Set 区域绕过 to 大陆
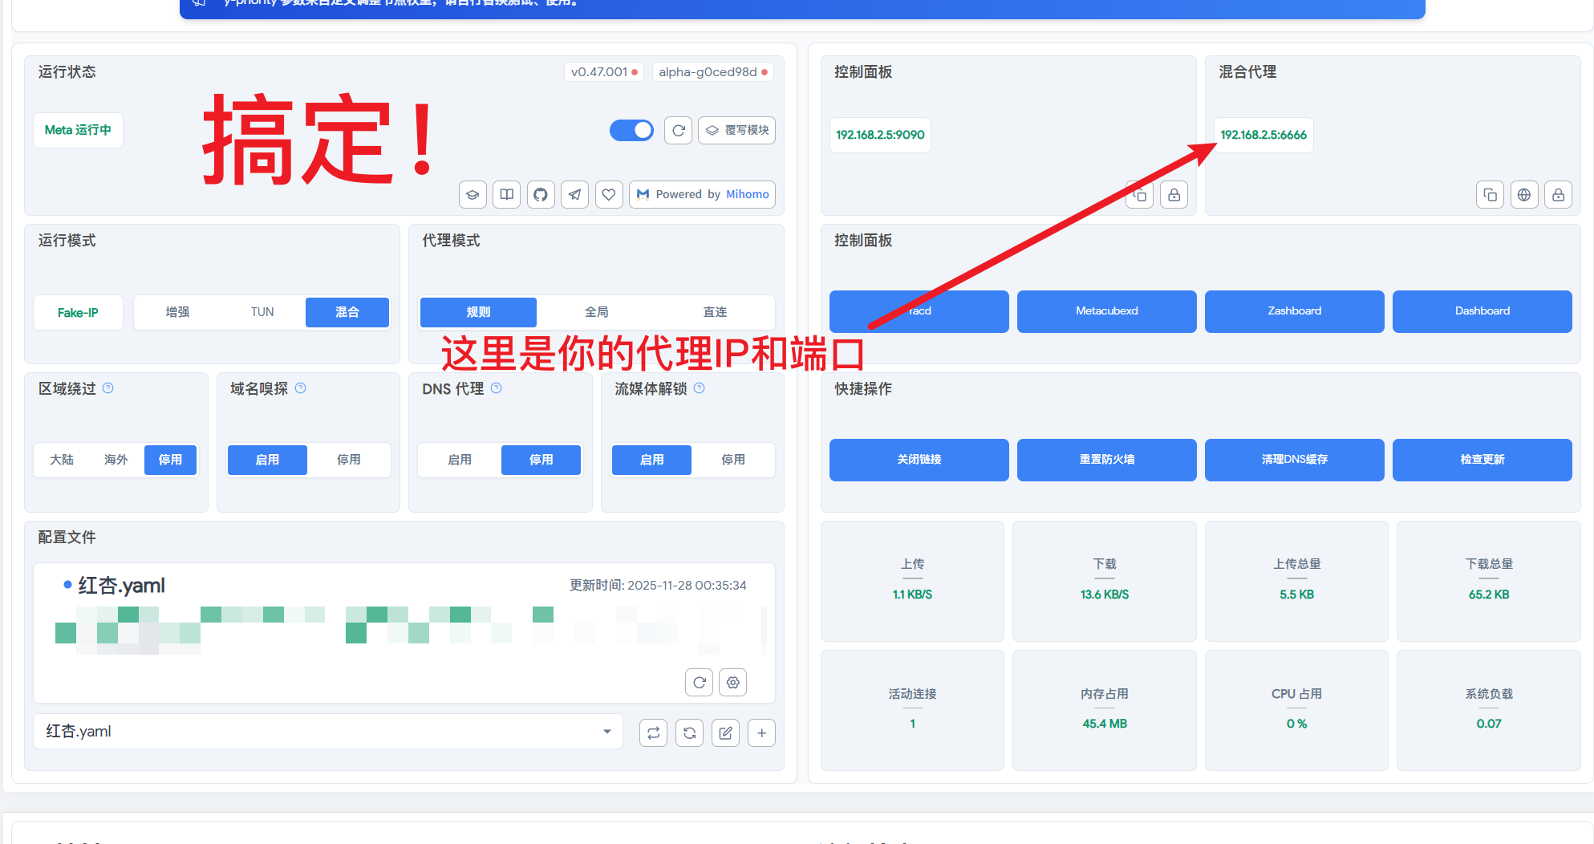This screenshot has width=1594, height=844. tap(62, 460)
